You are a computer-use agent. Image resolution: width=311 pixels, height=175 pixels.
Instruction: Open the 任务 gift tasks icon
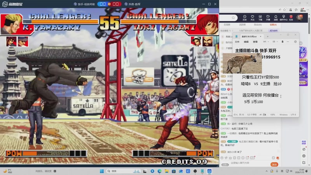(x=291, y=17)
